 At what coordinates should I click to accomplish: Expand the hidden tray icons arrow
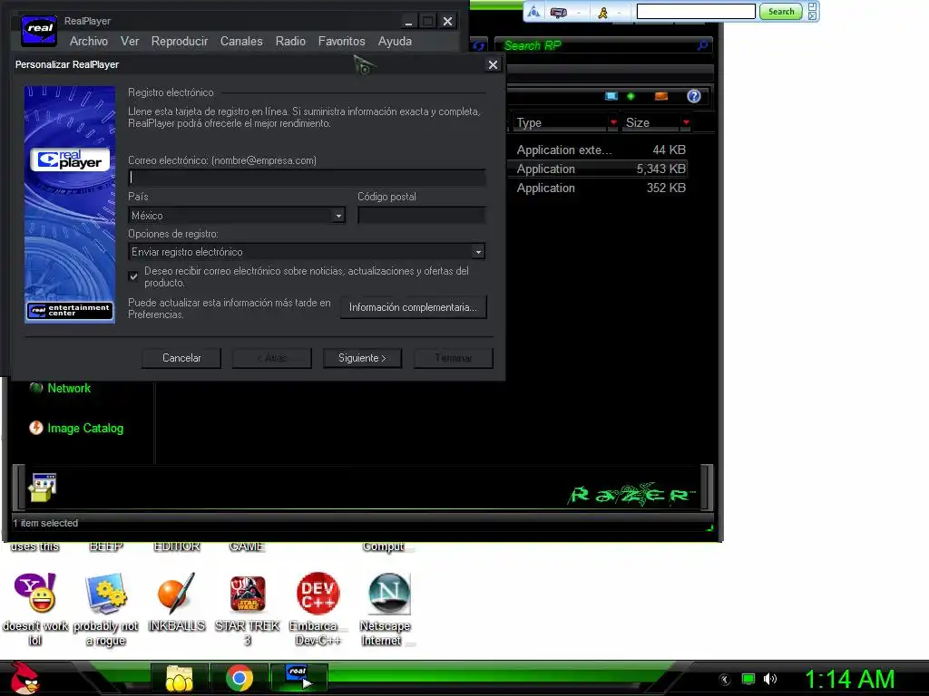pyautogui.click(x=725, y=680)
